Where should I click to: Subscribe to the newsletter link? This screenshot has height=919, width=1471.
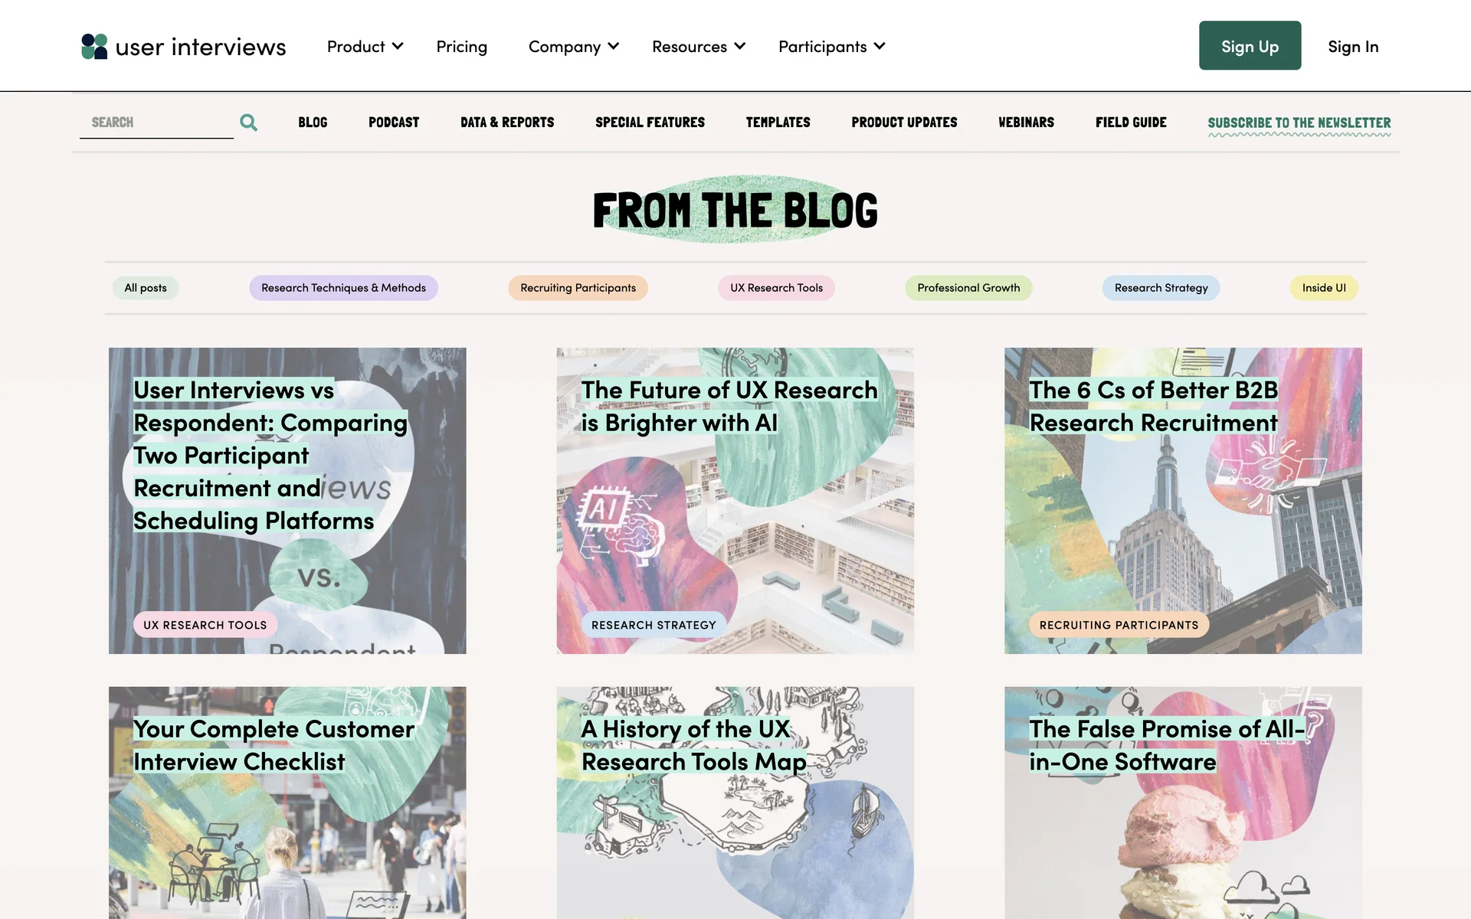coord(1299,123)
